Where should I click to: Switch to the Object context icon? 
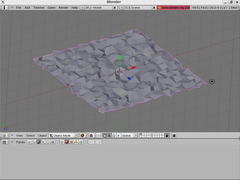pyautogui.click(x=43, y=142)
